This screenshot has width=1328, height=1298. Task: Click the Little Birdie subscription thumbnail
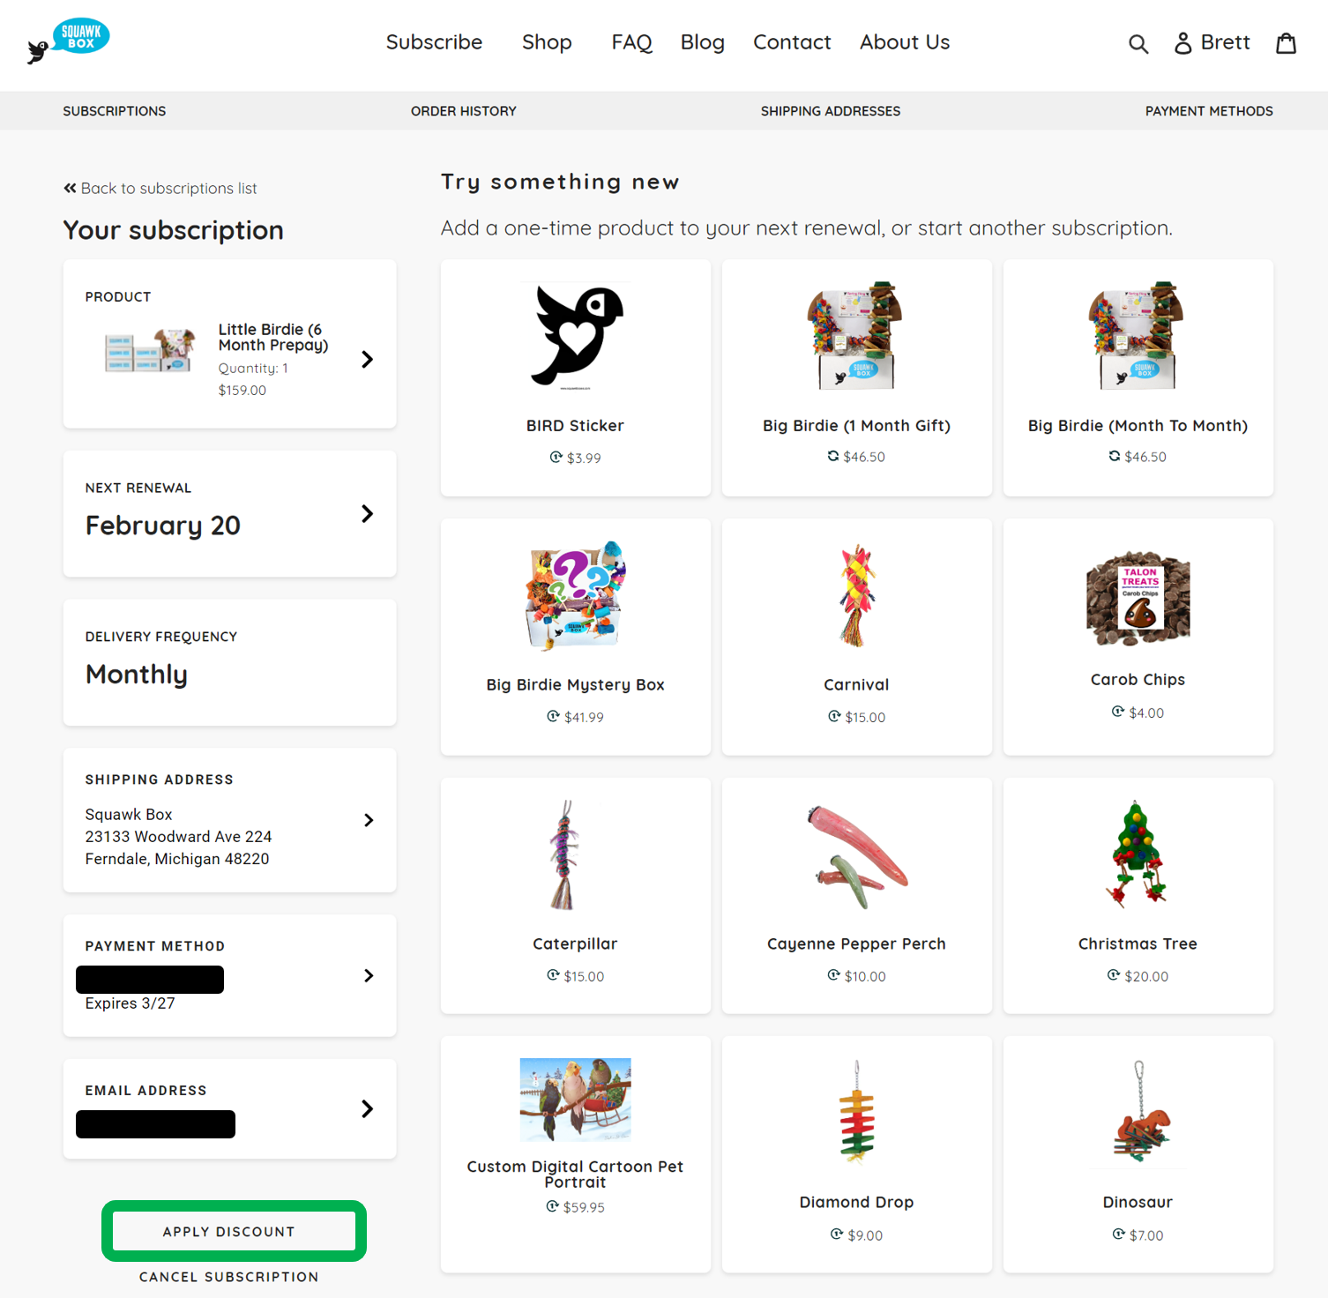[149, 351]
